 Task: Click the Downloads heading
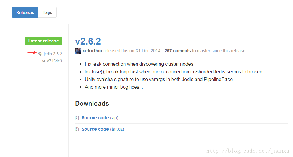coord(92,104)
